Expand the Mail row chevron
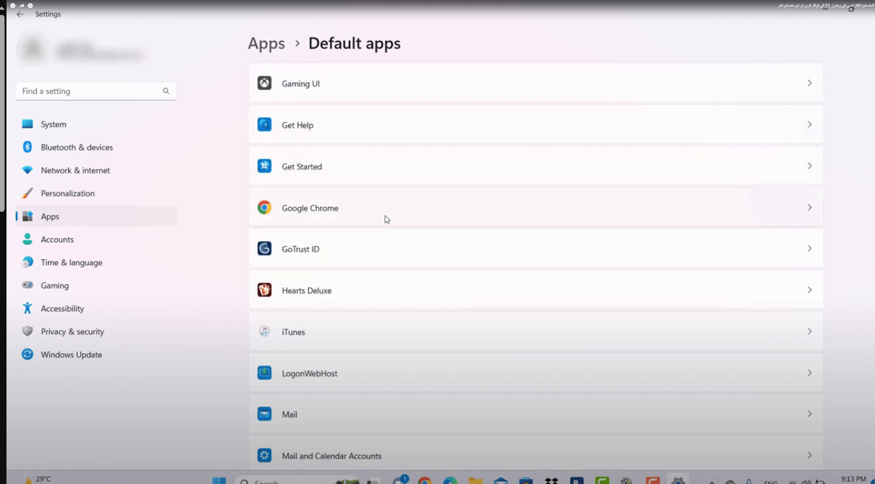Viewport: 875px width, 484px height. [810, 413]
